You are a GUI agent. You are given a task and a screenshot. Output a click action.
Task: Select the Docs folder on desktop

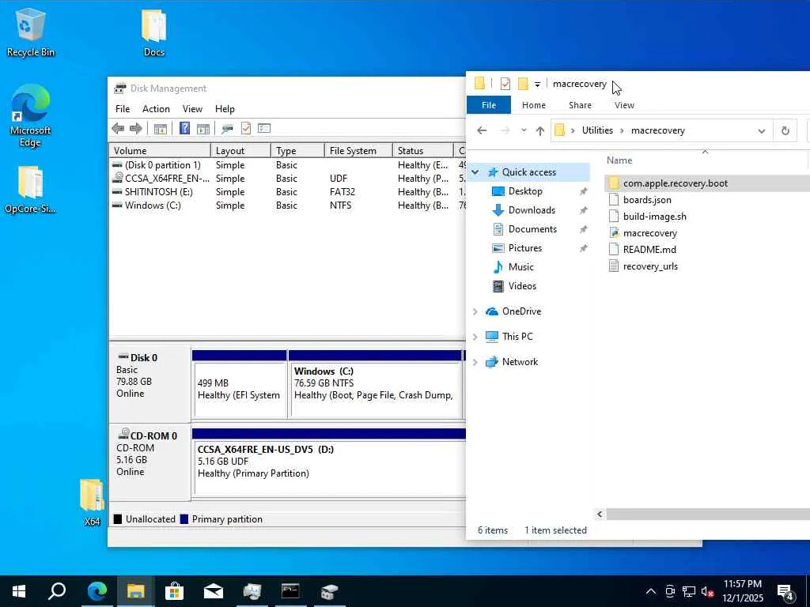point(154,32)
